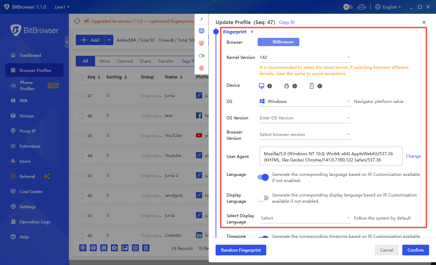Click the customer support headset icon
Screen dimensions: 436x265
(x=362, y=7)
